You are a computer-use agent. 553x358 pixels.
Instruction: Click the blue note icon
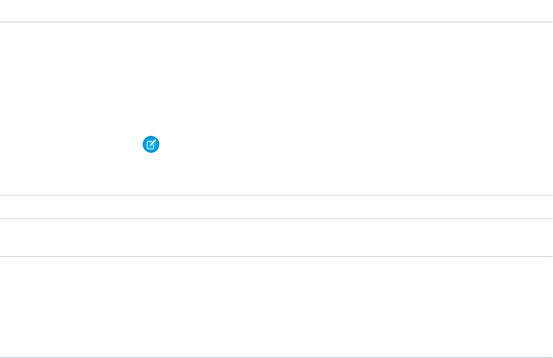click(x=151, y=145)
